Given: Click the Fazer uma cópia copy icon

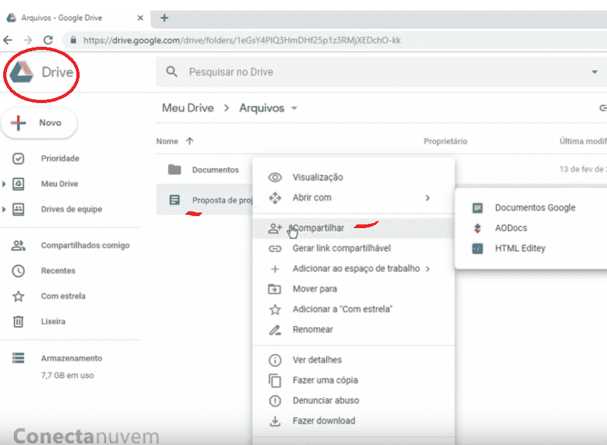Looking at the screenshot, I should pos(275,381).
